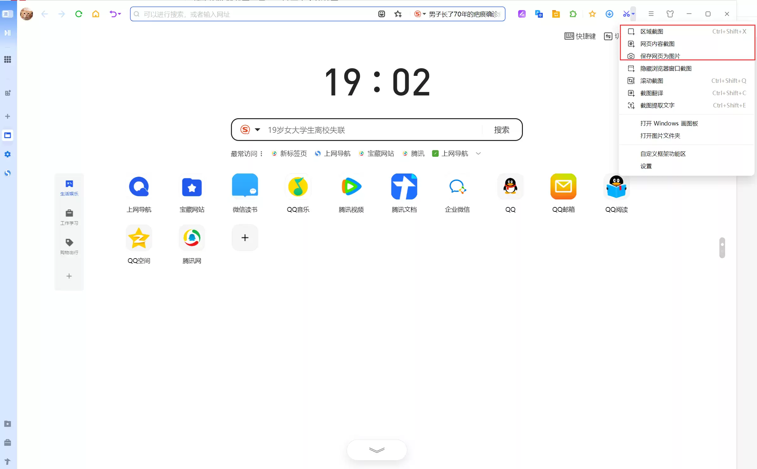Choose 自定义框架功能区 menu item
The image size is (757, 469).
pos(687,154)
